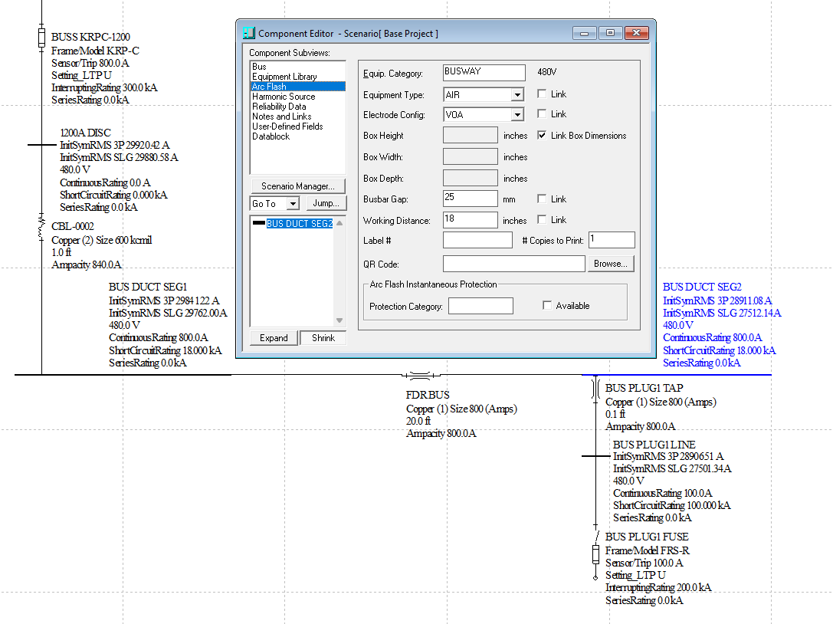833x624 pixels.
Task: Tick the Available checkbox for instantaneous protection
Action: coord(547,306)
